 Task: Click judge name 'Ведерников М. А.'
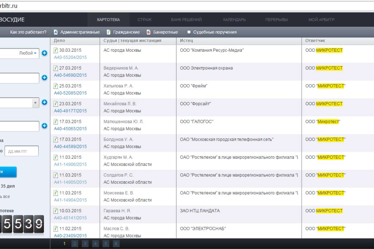[121, 68]
